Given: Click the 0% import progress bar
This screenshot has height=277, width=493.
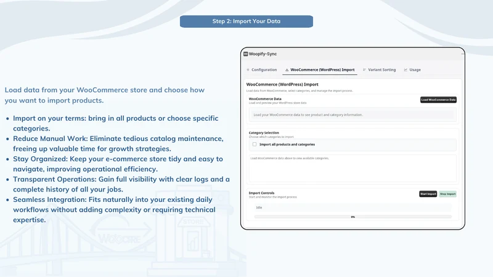Looking at the screenshot, I should [x=352, y=217].
